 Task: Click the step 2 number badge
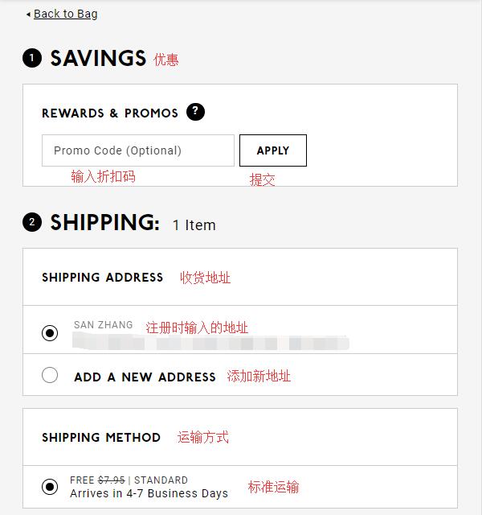(x=32, y=223)
